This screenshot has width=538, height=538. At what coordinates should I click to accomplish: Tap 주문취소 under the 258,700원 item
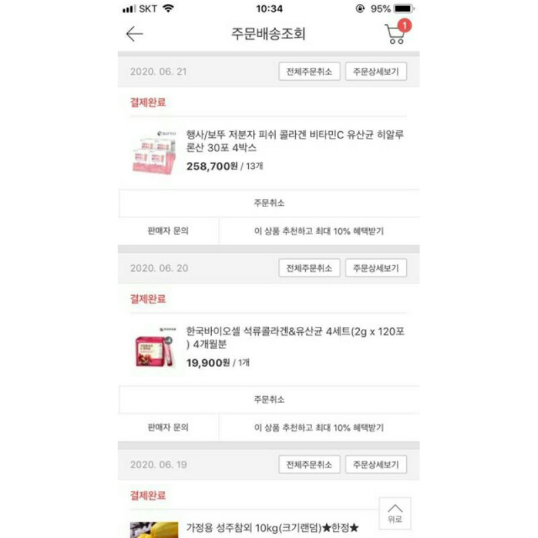pos(269,203)
